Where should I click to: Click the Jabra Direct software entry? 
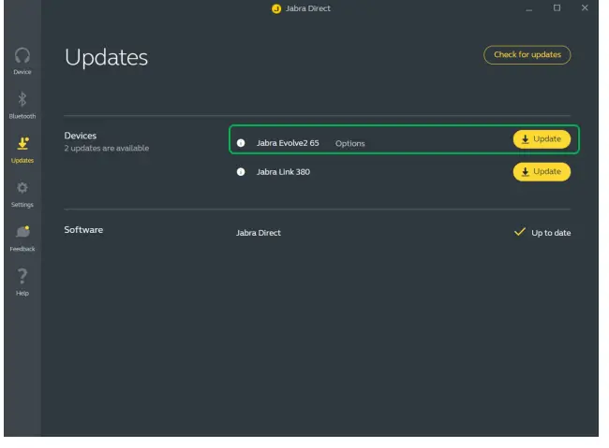[x=259, y=233]
